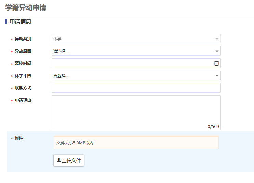Click the arrow of the 异动原因 dropdown
The image size is (254, 183).
click(217, 51)
